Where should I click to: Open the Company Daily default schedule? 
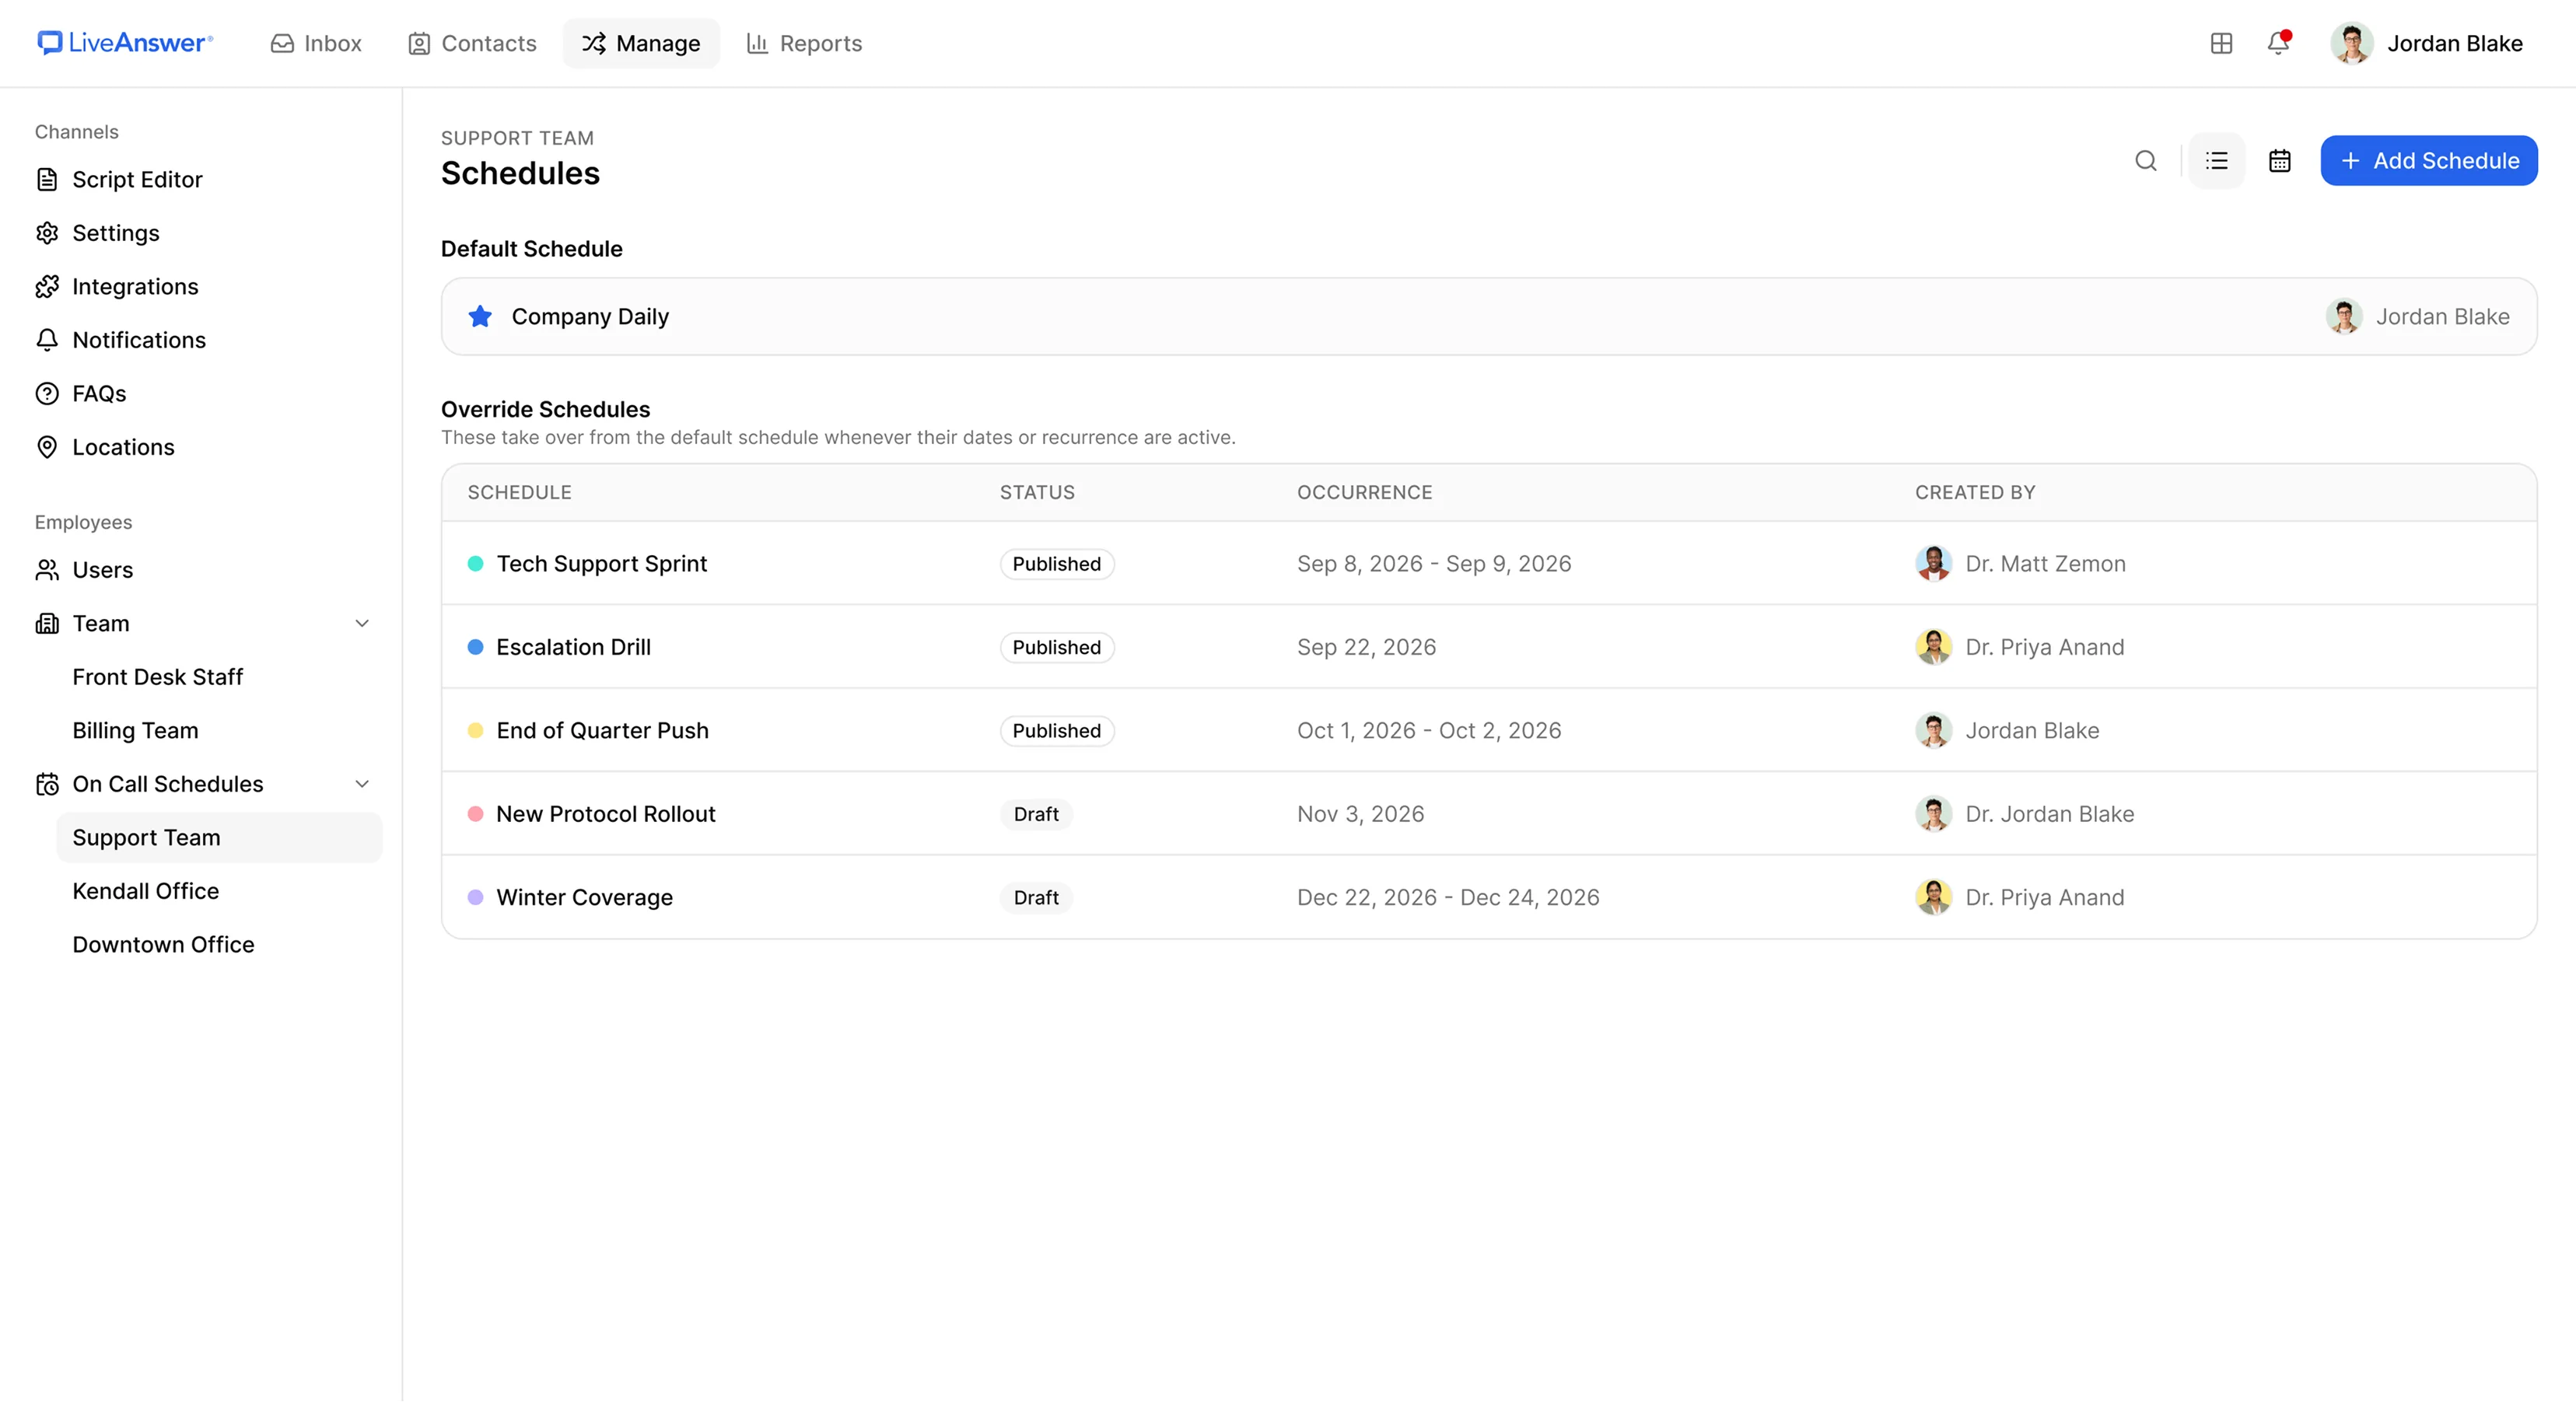click(x=1488, y=317)
